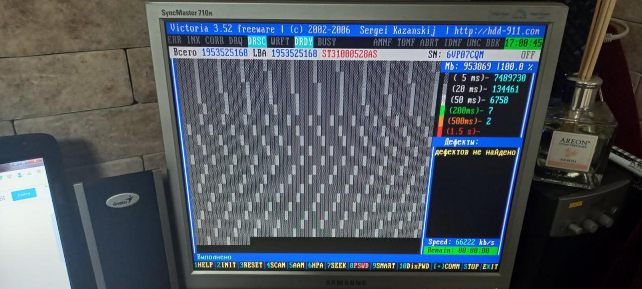Click STOP in the bottom bar
The image size is (642, 289).
471,266
